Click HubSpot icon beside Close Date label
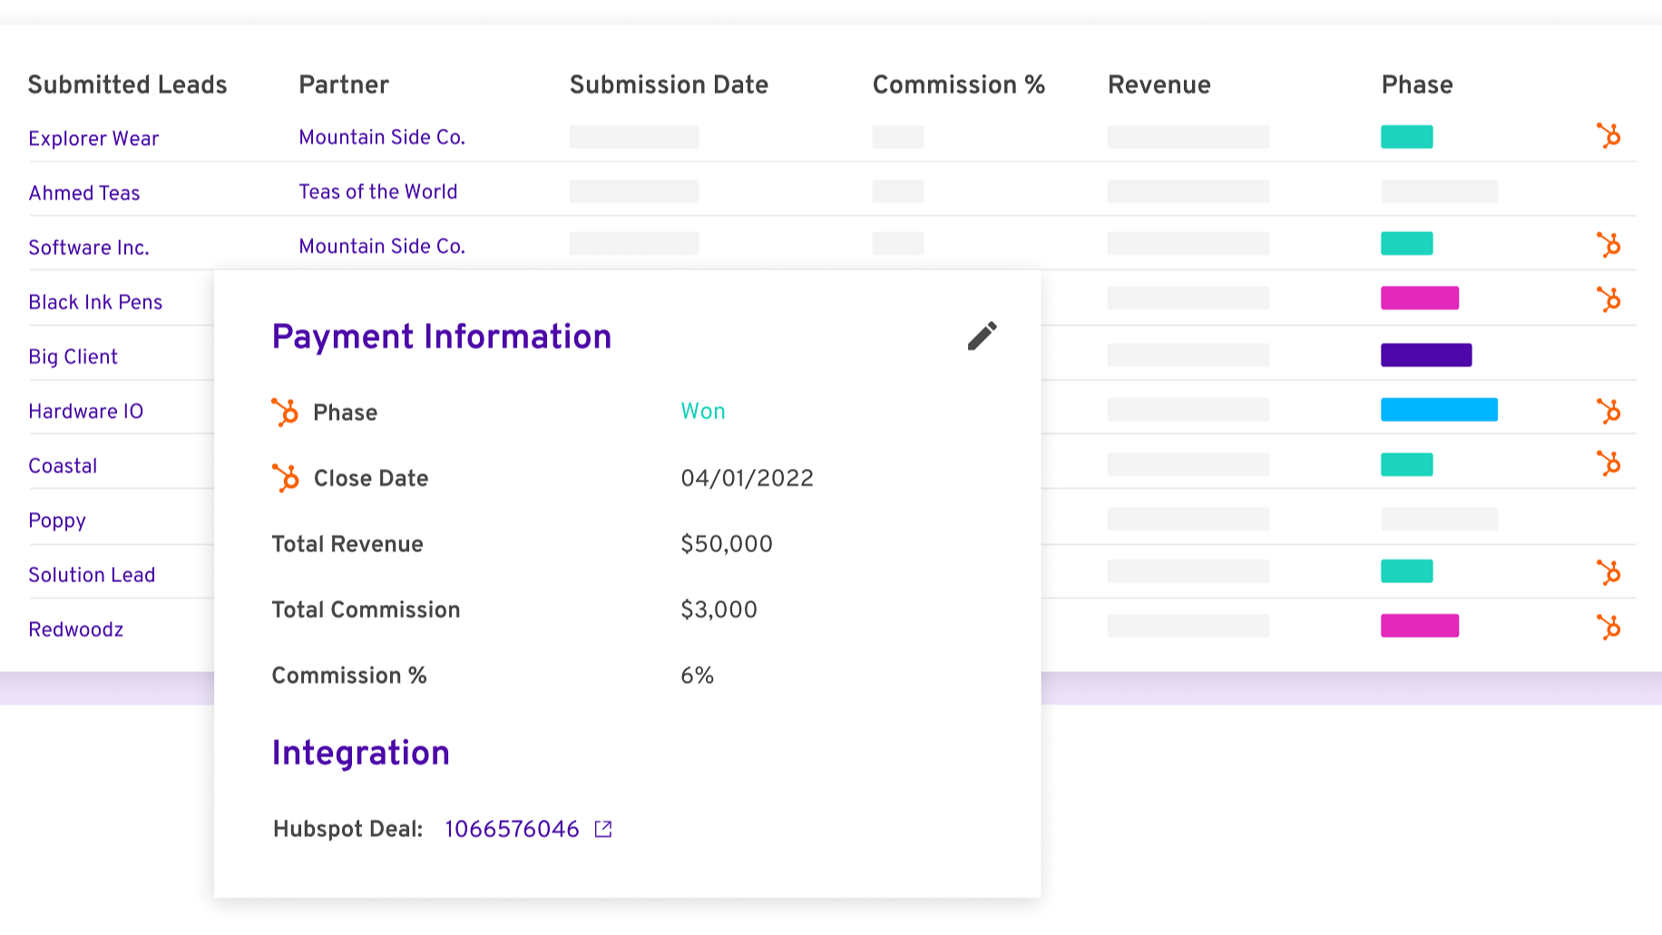Viewport: 1662px width, 935px height. click(x=285, y=478)
